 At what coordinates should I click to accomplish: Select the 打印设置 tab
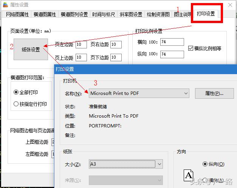206,14
